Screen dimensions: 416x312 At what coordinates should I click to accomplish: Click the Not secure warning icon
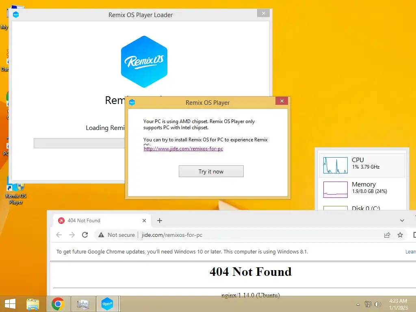pyautogui.click(x=101, y=235)
